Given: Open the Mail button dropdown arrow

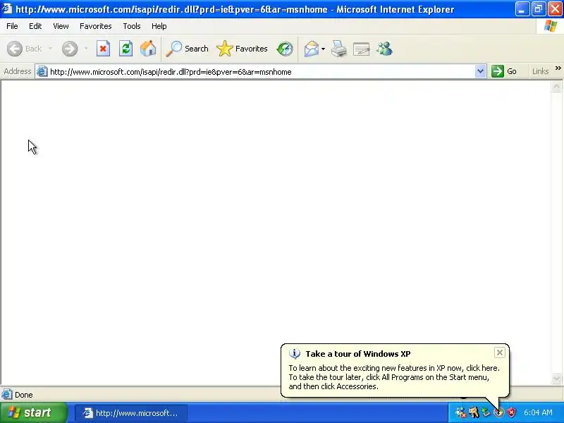Looking at the screenshot, I should click(x=323, y=49).
